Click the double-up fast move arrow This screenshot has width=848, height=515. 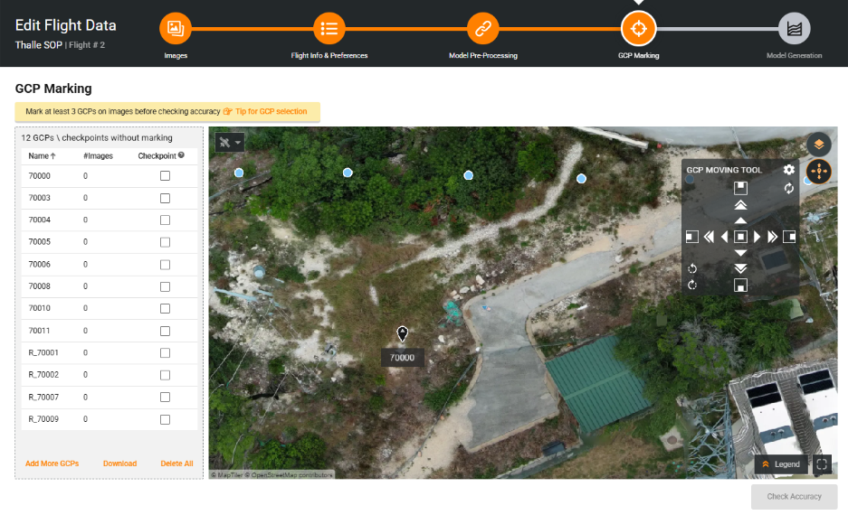click(x=740, y=206)
